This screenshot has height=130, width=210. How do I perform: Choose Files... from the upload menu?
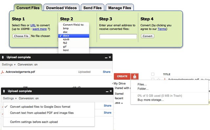point(142,84)
